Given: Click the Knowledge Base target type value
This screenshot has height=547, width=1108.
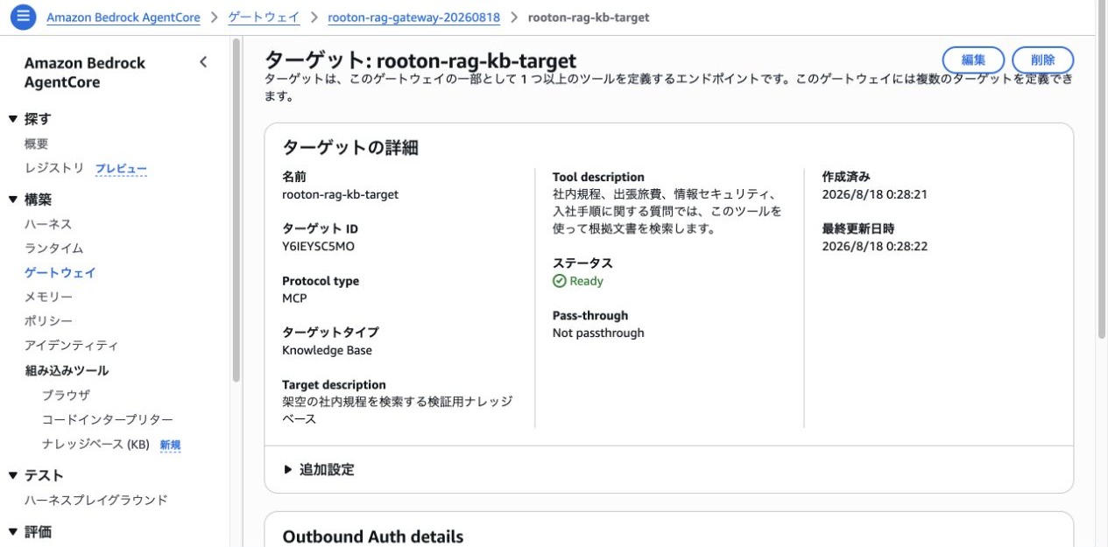Looking at the screenshot, I should [327, 350].
